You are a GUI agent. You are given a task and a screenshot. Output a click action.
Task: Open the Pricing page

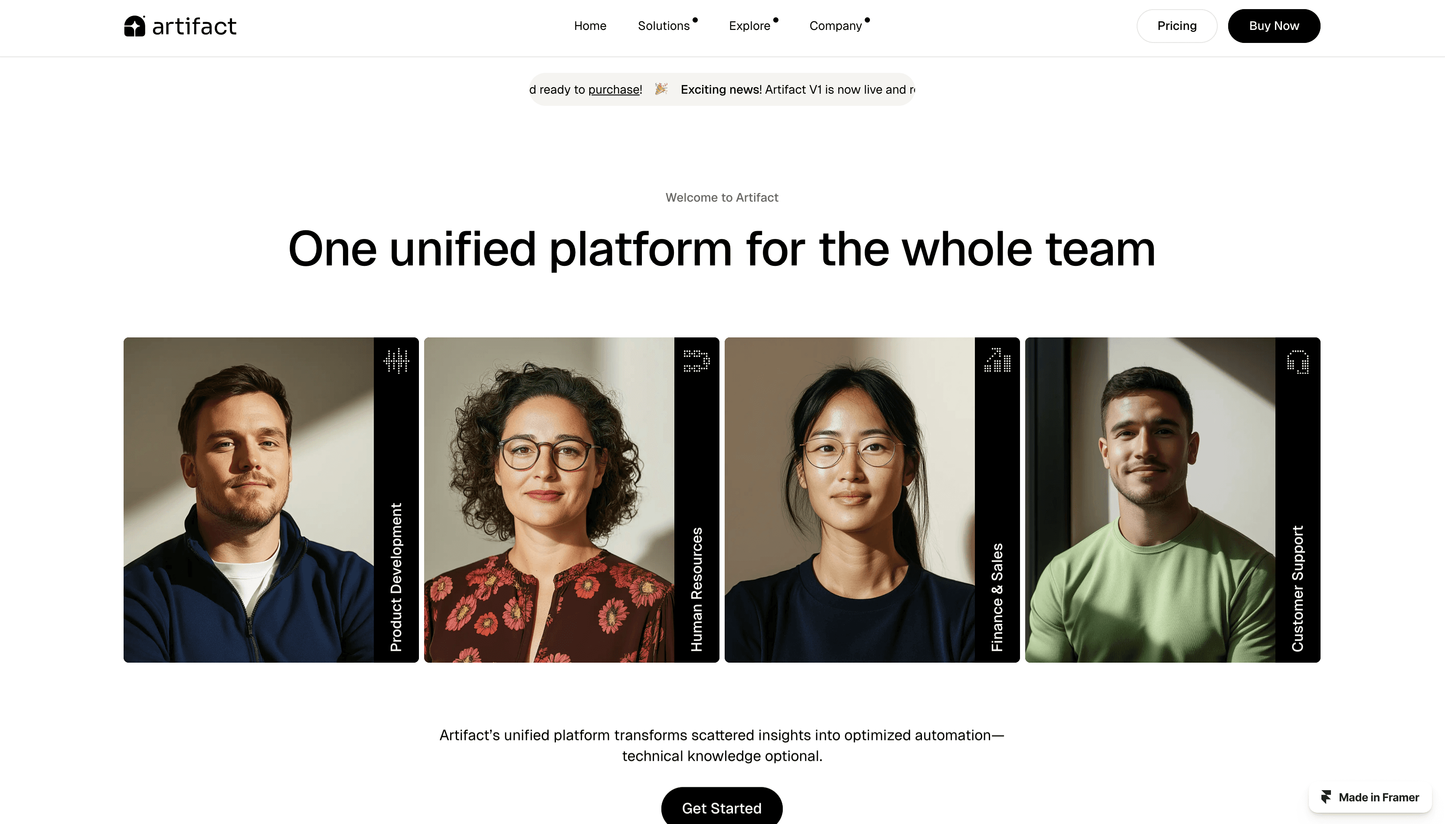[x=1177, y=26]
